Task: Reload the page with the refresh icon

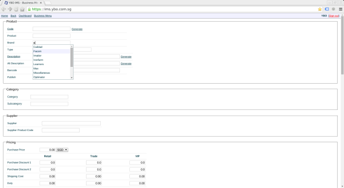Action: pyautogui.click(x=16, y=9)
